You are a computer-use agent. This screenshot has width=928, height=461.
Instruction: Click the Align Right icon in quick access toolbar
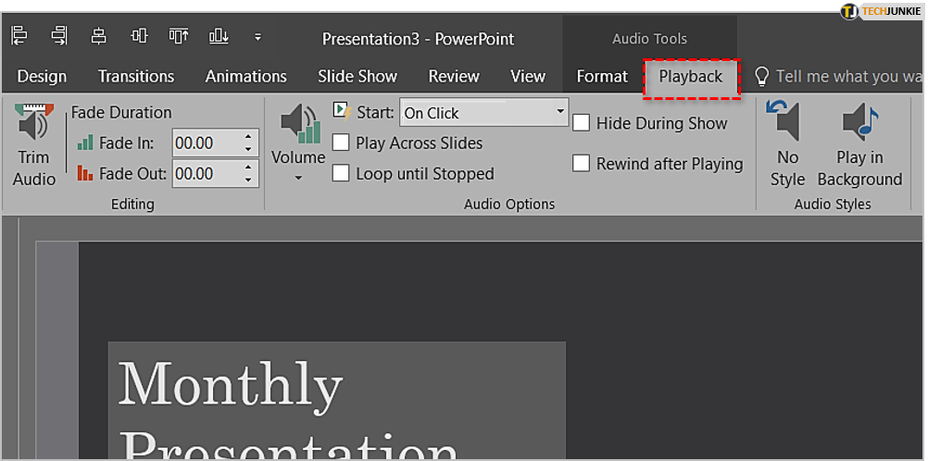[59, 37]
